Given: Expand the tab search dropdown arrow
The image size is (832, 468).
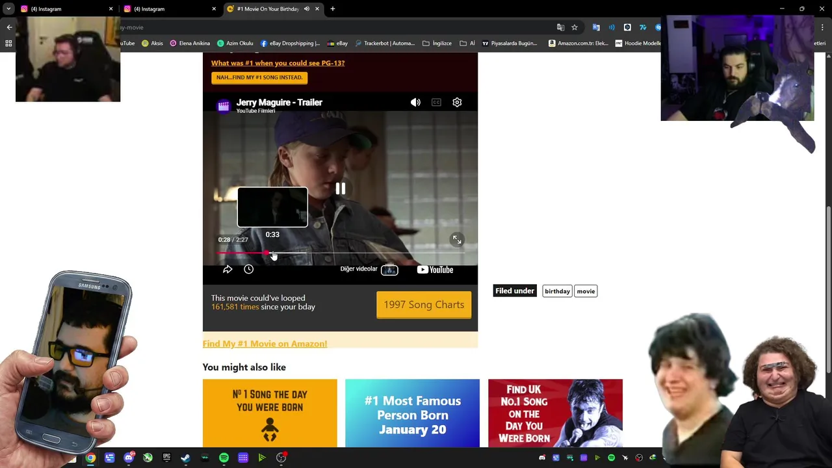Looking at the screenshot, I should (x=8, y=9).
